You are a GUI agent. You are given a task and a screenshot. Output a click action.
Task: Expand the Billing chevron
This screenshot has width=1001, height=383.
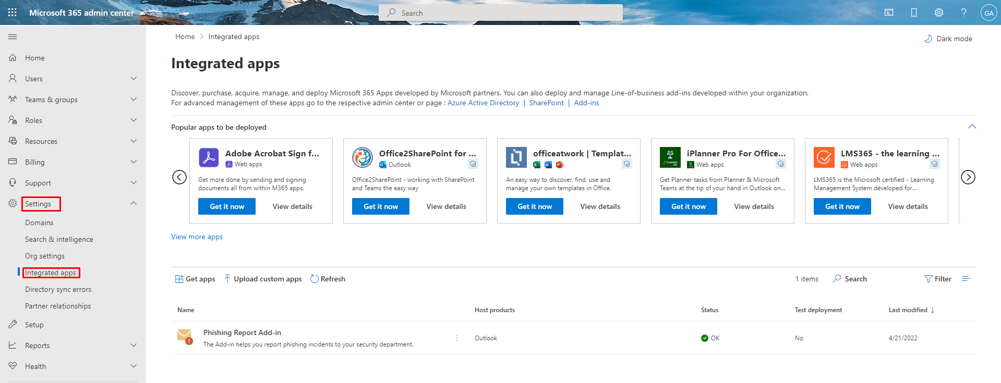134,162
